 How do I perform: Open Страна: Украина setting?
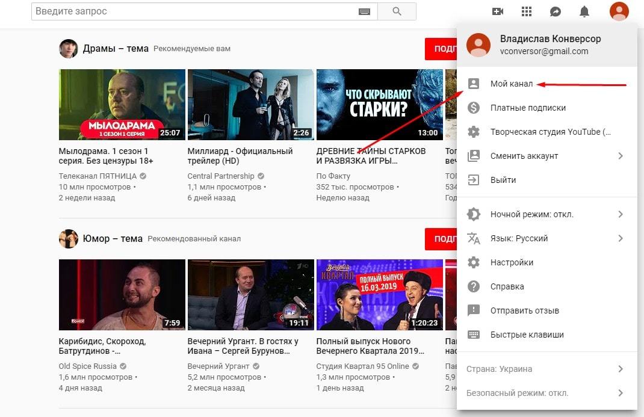pos(547,369)
